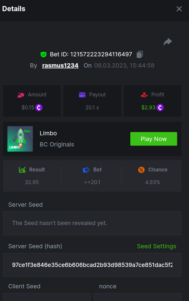Click the Limbo game thumbnail
189x301 pixels.
20,139
